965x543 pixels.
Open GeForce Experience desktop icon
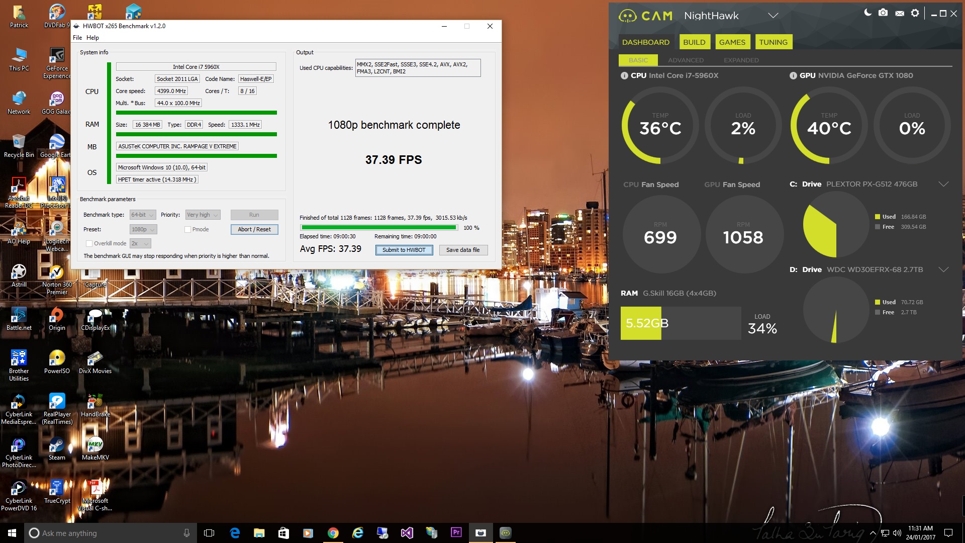coord(57,63)
